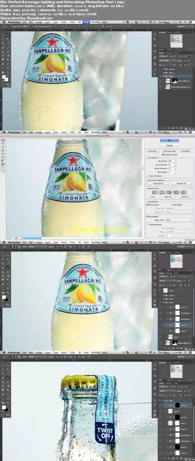The image size is (195, 461).
Task: Click Brush Size field in Liquify
Action: pyautogui.click(x=171, y=161)
